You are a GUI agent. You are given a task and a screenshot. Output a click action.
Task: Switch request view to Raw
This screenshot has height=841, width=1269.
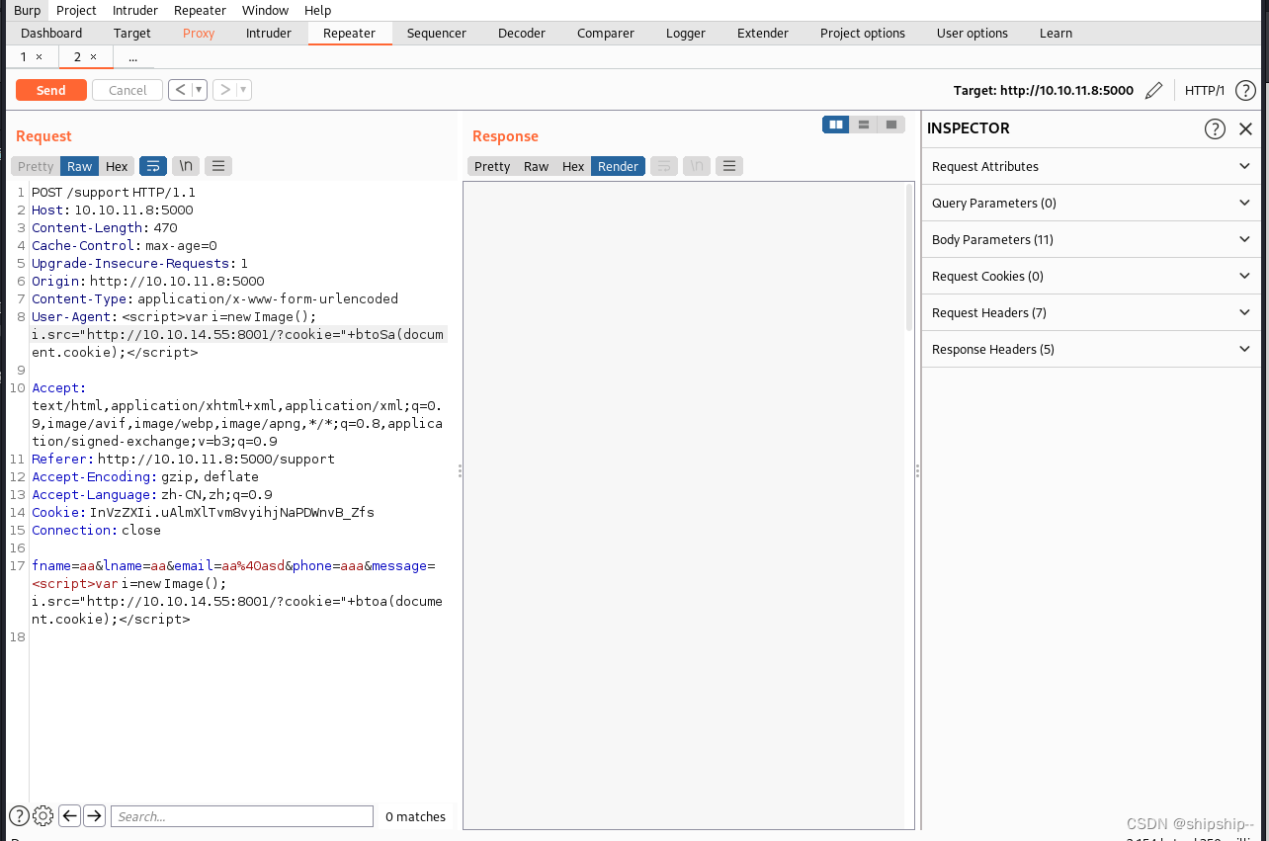pos(80,166)
